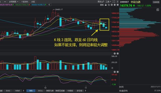Show more main indicators arrow after 多空线
This screenshot has height=93, width=161.
pyautogui.click(x=86, y=91)
